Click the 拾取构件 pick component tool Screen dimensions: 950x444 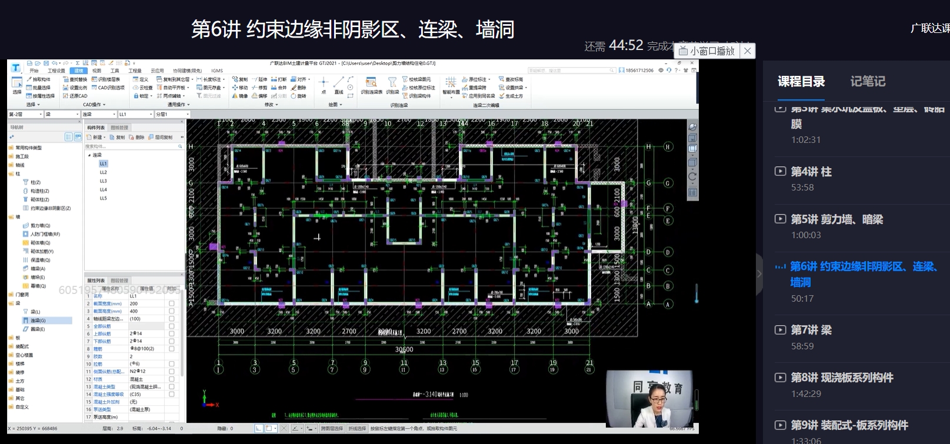point(39,79)
